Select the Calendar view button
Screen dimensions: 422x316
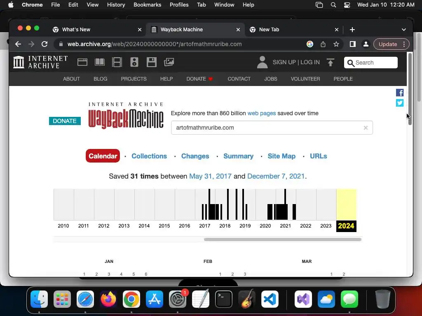click(x=103, y=156)
